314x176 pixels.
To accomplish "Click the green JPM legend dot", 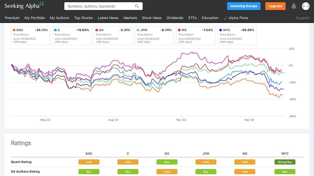I will [138, 30].
